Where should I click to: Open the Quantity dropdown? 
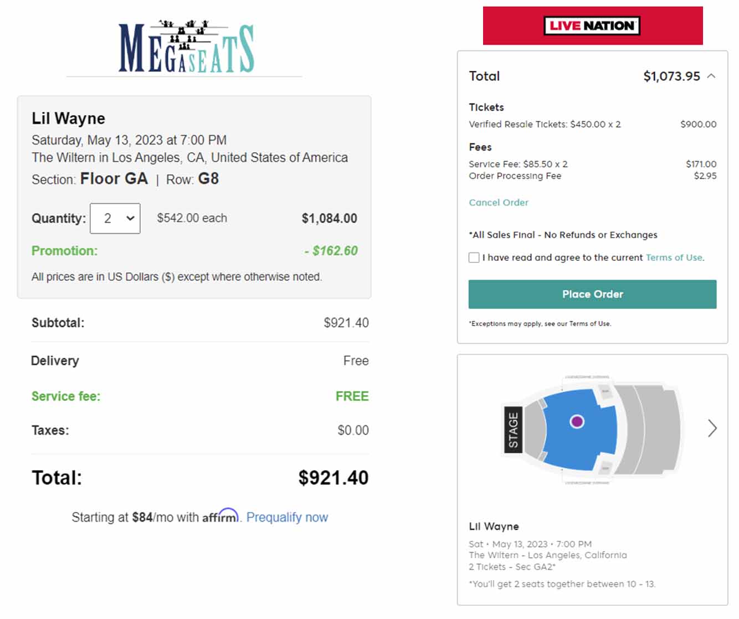[115, 218]
